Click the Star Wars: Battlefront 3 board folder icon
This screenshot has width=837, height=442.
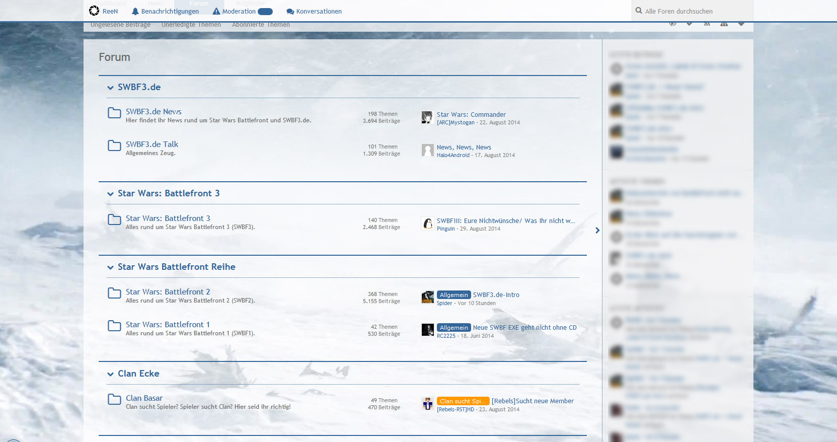point(114,219)
